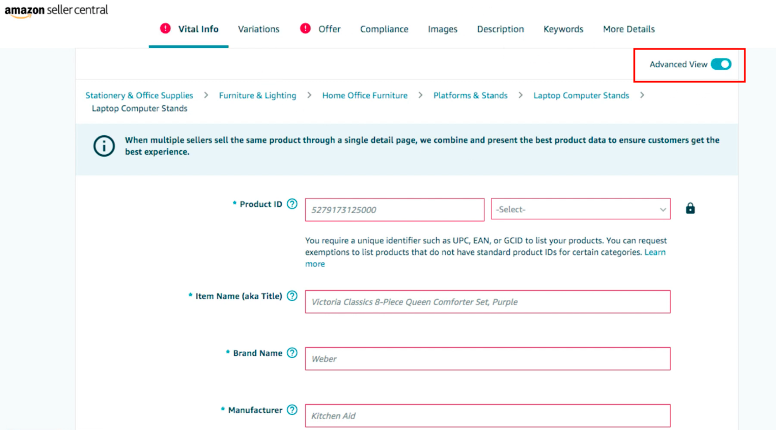This screenshot has height=430, width=776.
Task: Open Stationery & Office Supplies breadcrumb
Action: (139, 96)
